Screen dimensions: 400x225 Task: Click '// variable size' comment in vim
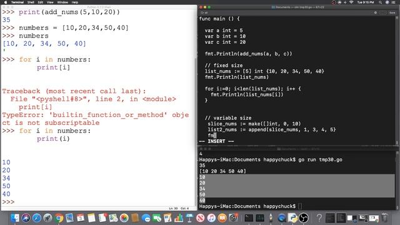(x=228, y=118)
